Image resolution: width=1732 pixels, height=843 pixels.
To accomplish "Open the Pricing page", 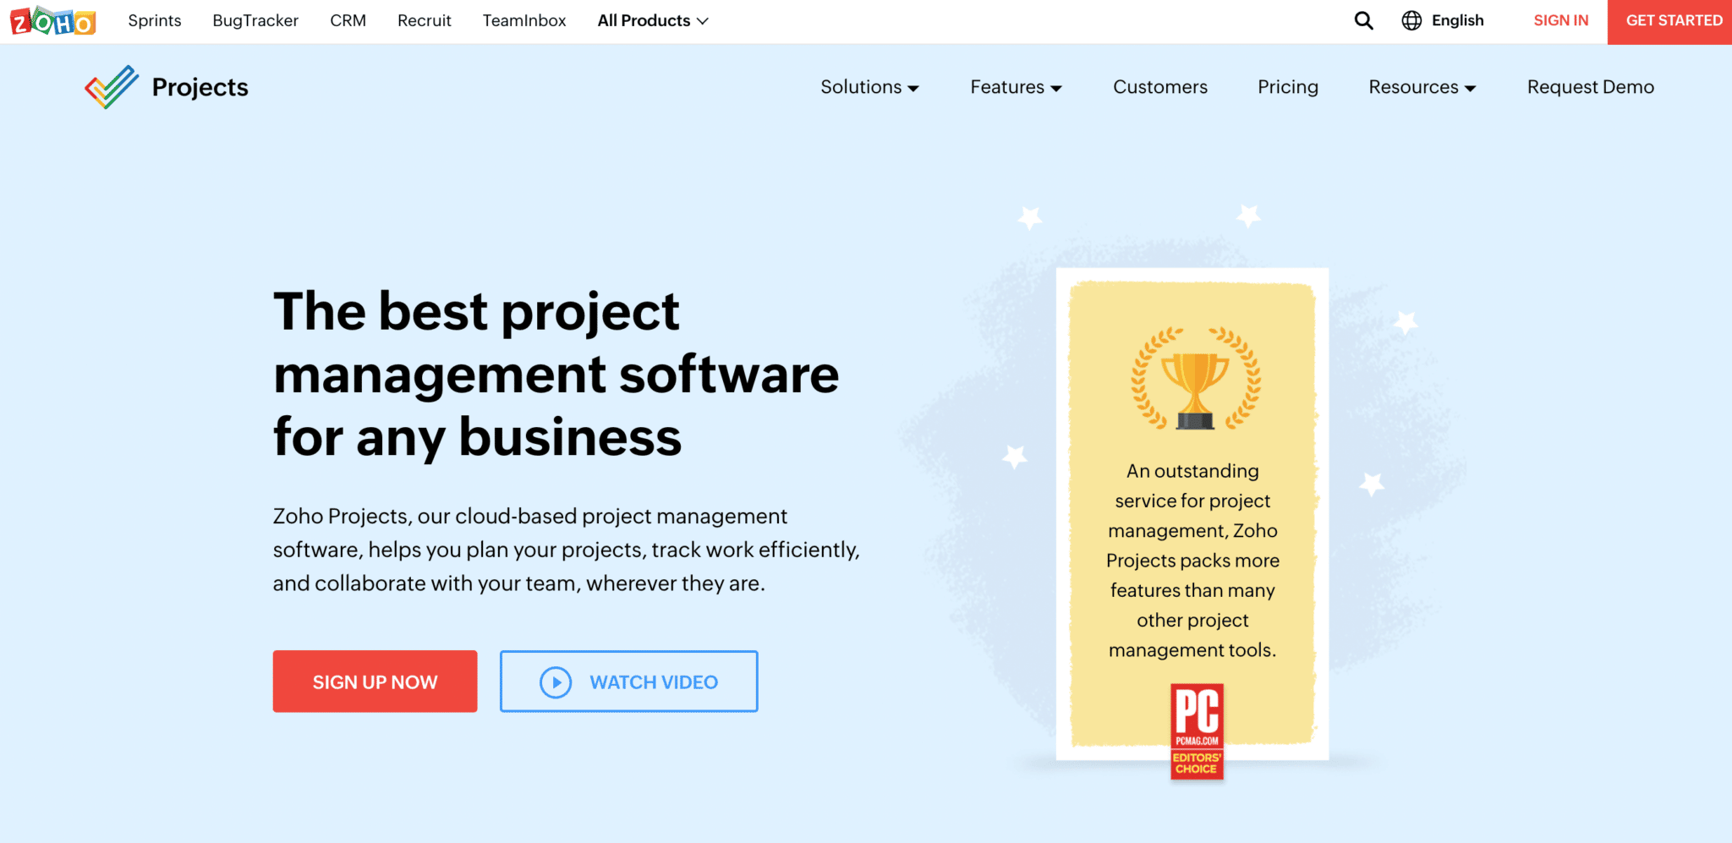I will point(1287,87).
